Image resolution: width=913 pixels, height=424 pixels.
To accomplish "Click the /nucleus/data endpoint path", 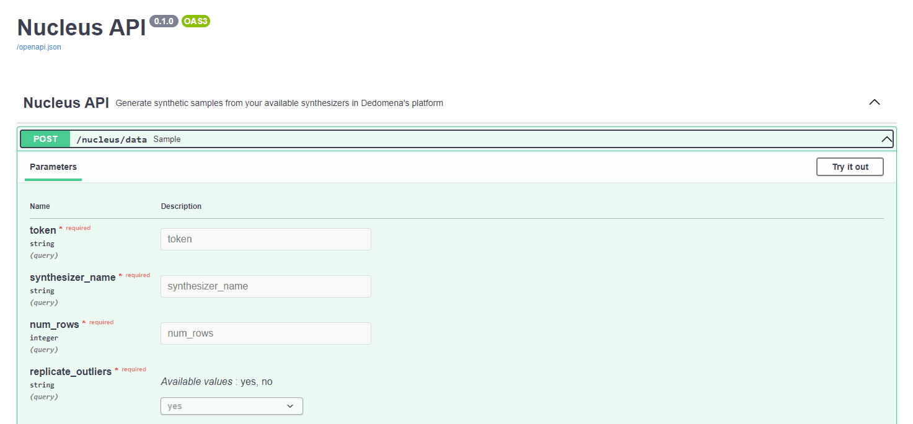I will pyautogui.click(x=112, y=139).
